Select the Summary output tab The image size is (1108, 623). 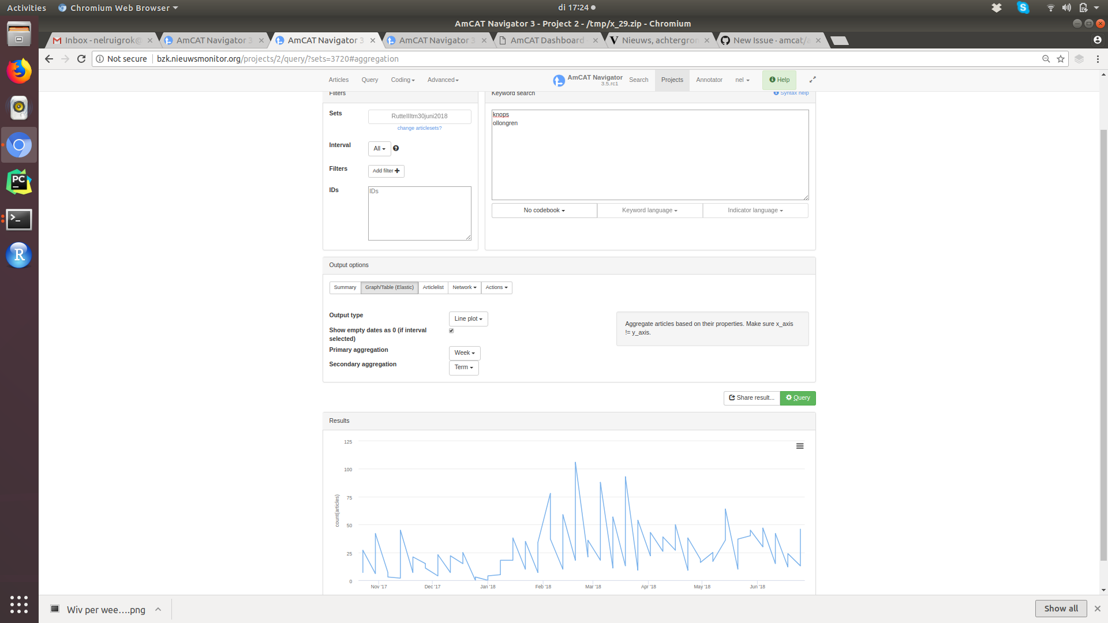tap(345, 287)
